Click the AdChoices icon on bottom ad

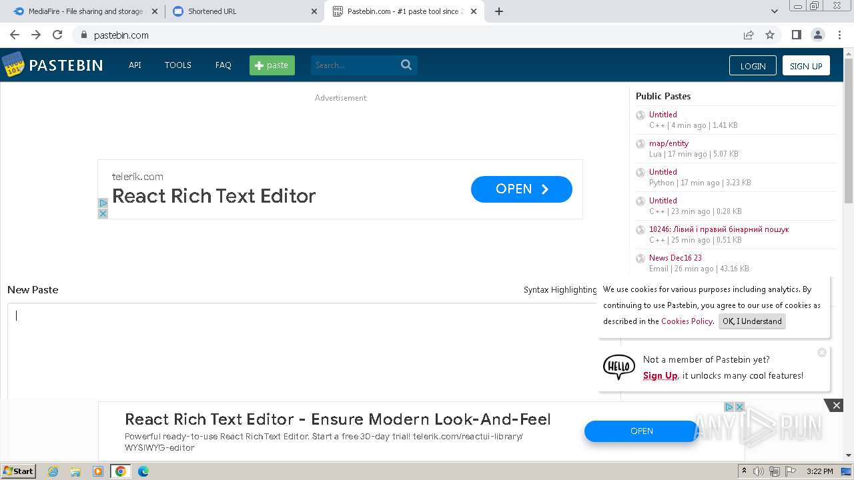click(729, 407)
